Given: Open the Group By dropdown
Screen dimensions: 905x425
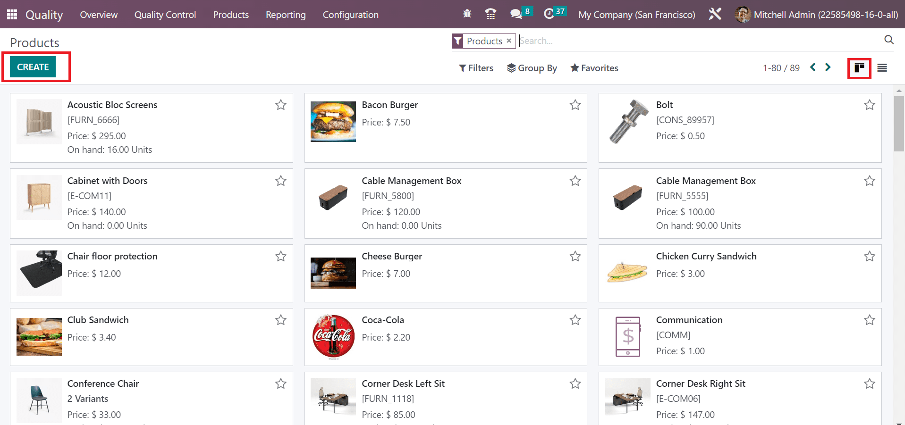Looking at the screenshot, I should tap(532, 68).
